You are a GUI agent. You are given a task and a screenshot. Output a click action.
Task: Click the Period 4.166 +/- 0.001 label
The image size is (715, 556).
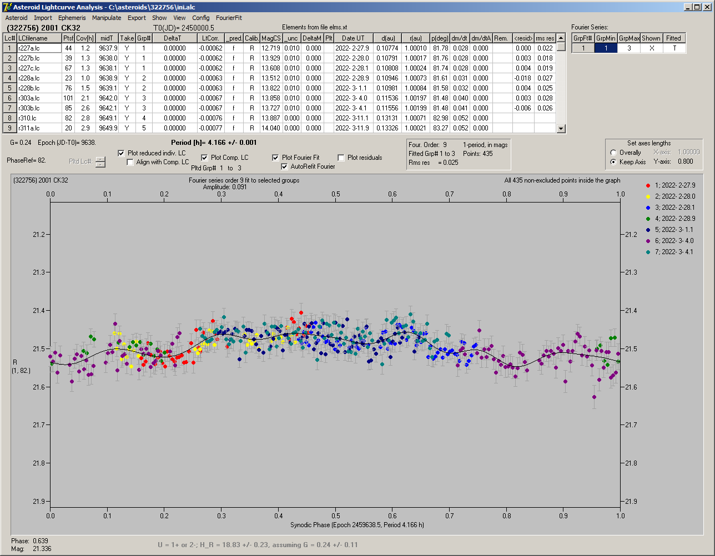(214, 143)
